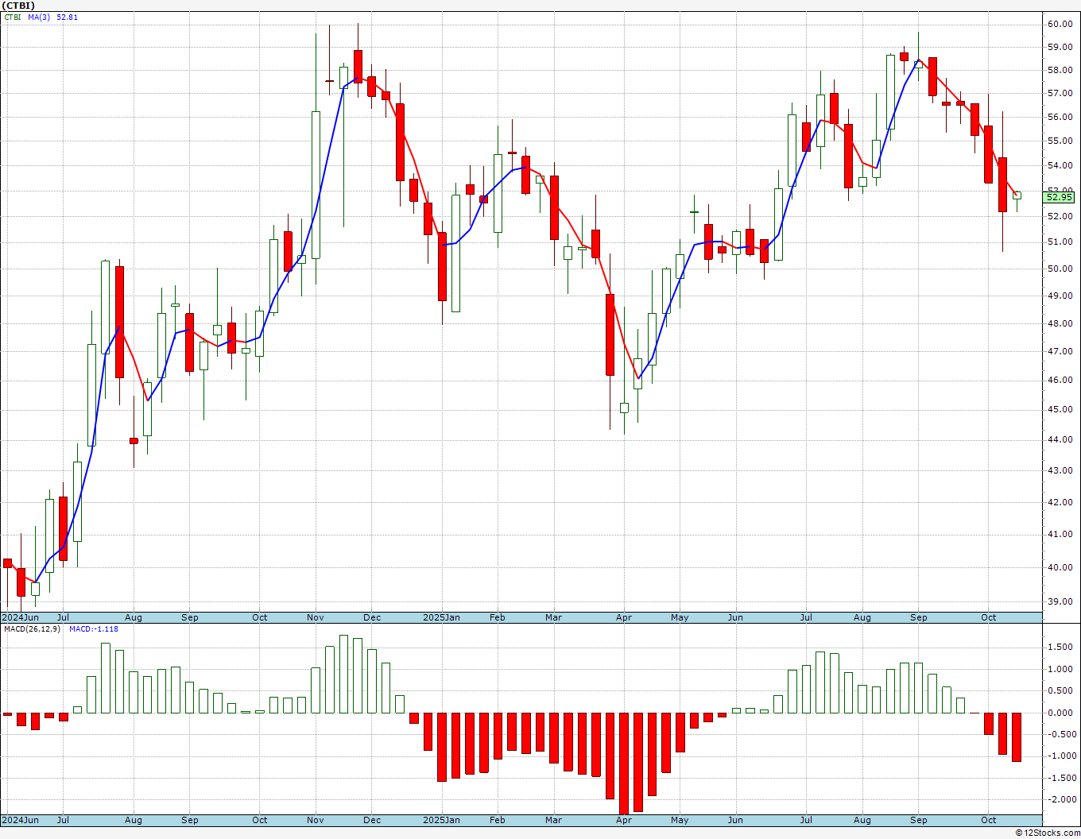Select Nov on the price chart date axis
The width and height of the screenshot is (1081, 839).
coord(315,617)
